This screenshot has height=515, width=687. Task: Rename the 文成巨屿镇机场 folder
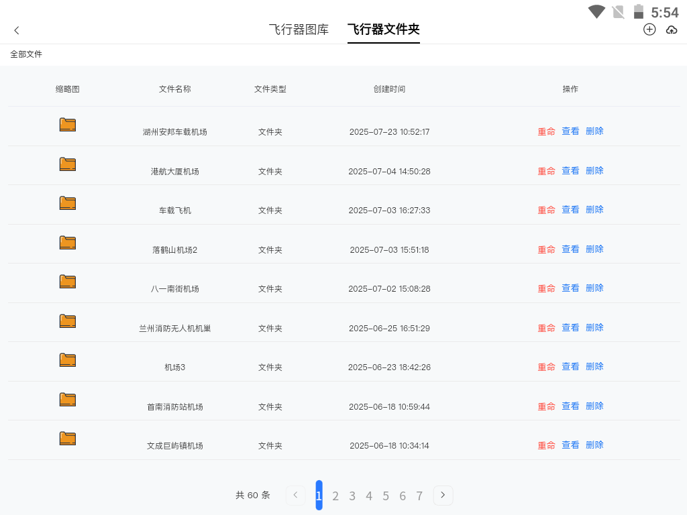546,445
